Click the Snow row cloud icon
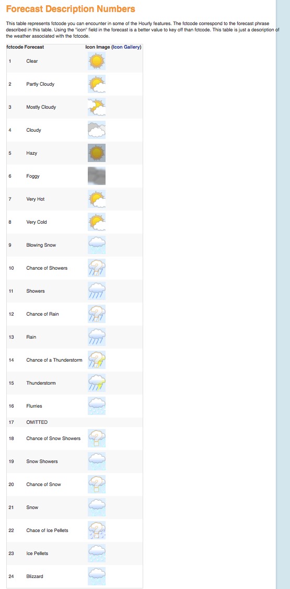 coord(97,507)
